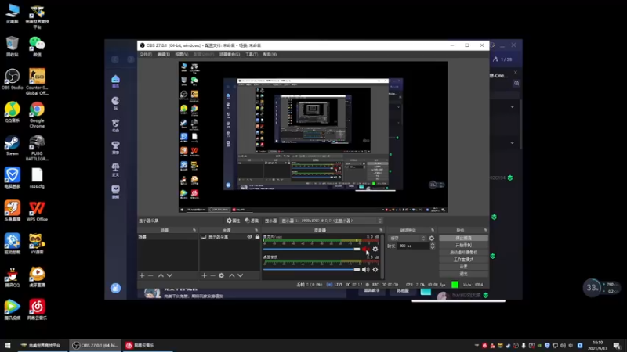The image size is (627, 352).
Task: Open WeChat desktop icon
Action: tap(37, 46)
